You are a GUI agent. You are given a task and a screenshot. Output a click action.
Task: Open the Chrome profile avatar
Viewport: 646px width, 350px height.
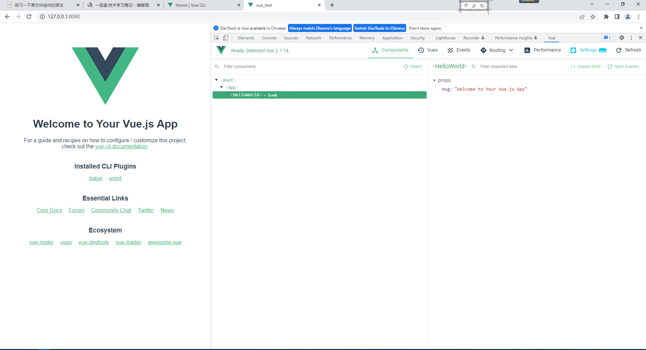click(x=628, y=16)
